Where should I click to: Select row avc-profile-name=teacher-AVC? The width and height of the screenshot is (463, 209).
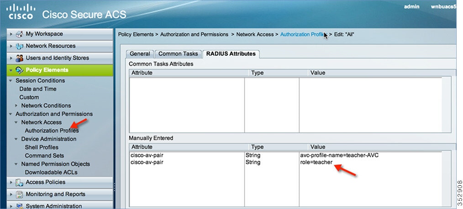click(285, 155)
